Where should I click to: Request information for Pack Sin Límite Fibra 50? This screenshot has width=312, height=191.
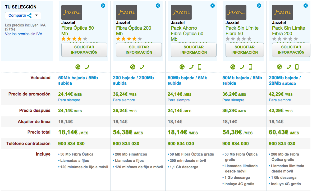pos(245,49)
